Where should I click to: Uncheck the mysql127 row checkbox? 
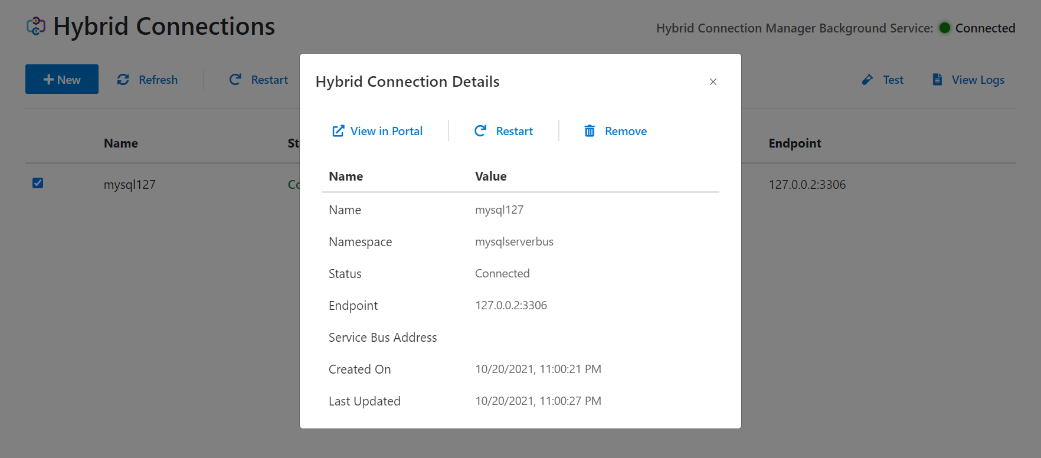pyautogui.click(x=38, y=183)
